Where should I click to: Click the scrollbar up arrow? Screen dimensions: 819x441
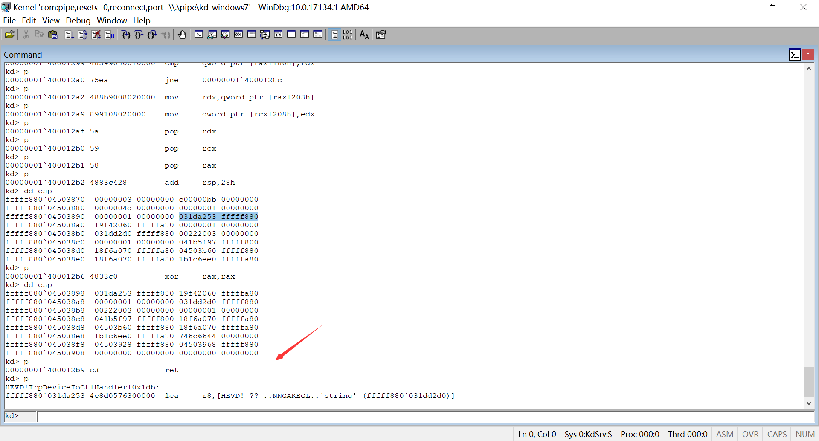pyautogui.click(x=809, y=69)
